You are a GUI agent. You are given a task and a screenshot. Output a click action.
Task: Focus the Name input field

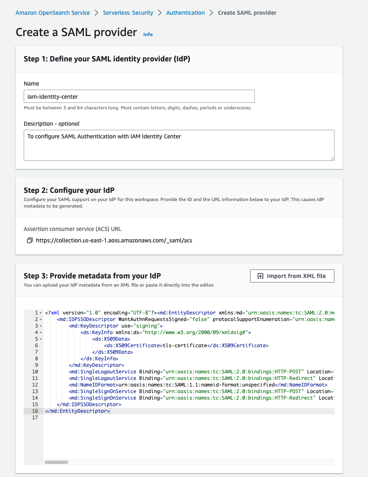pyautogui.click(x=139, y=97)
